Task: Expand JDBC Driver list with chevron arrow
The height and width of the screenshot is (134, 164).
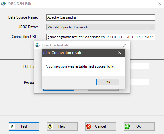Action: pyautogui.click(x=152, y=27)
